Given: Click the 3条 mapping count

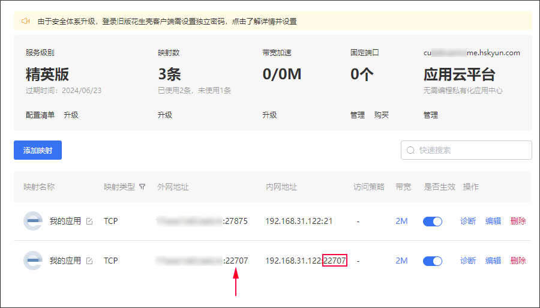Looking at the screenshot, I should pos(169,74).
